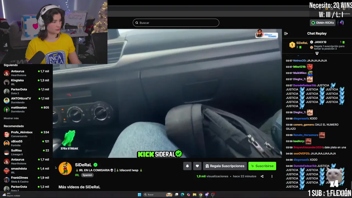This screenshot has height=198, width=352.
Task: Click the notification bell icon
Action: click(187, 166)
